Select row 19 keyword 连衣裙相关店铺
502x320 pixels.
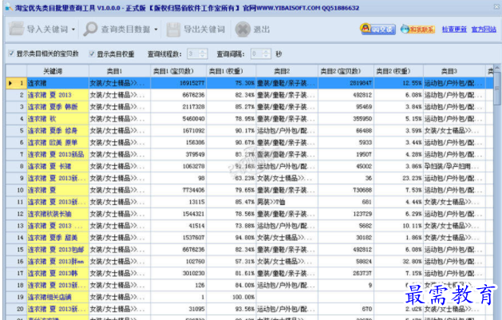tap(58, 297)
